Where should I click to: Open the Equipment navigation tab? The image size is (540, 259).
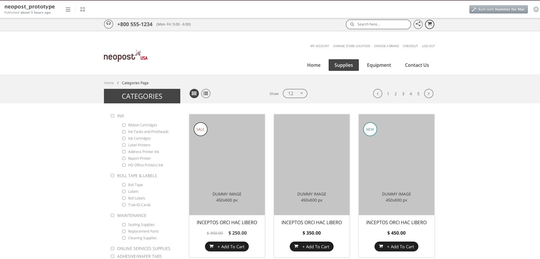click(379, 65)
